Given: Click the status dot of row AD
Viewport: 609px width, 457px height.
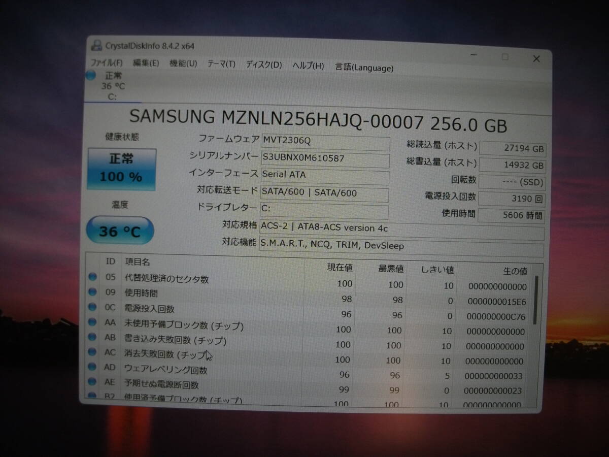Looking at the screenshot, I should [92, 366].
